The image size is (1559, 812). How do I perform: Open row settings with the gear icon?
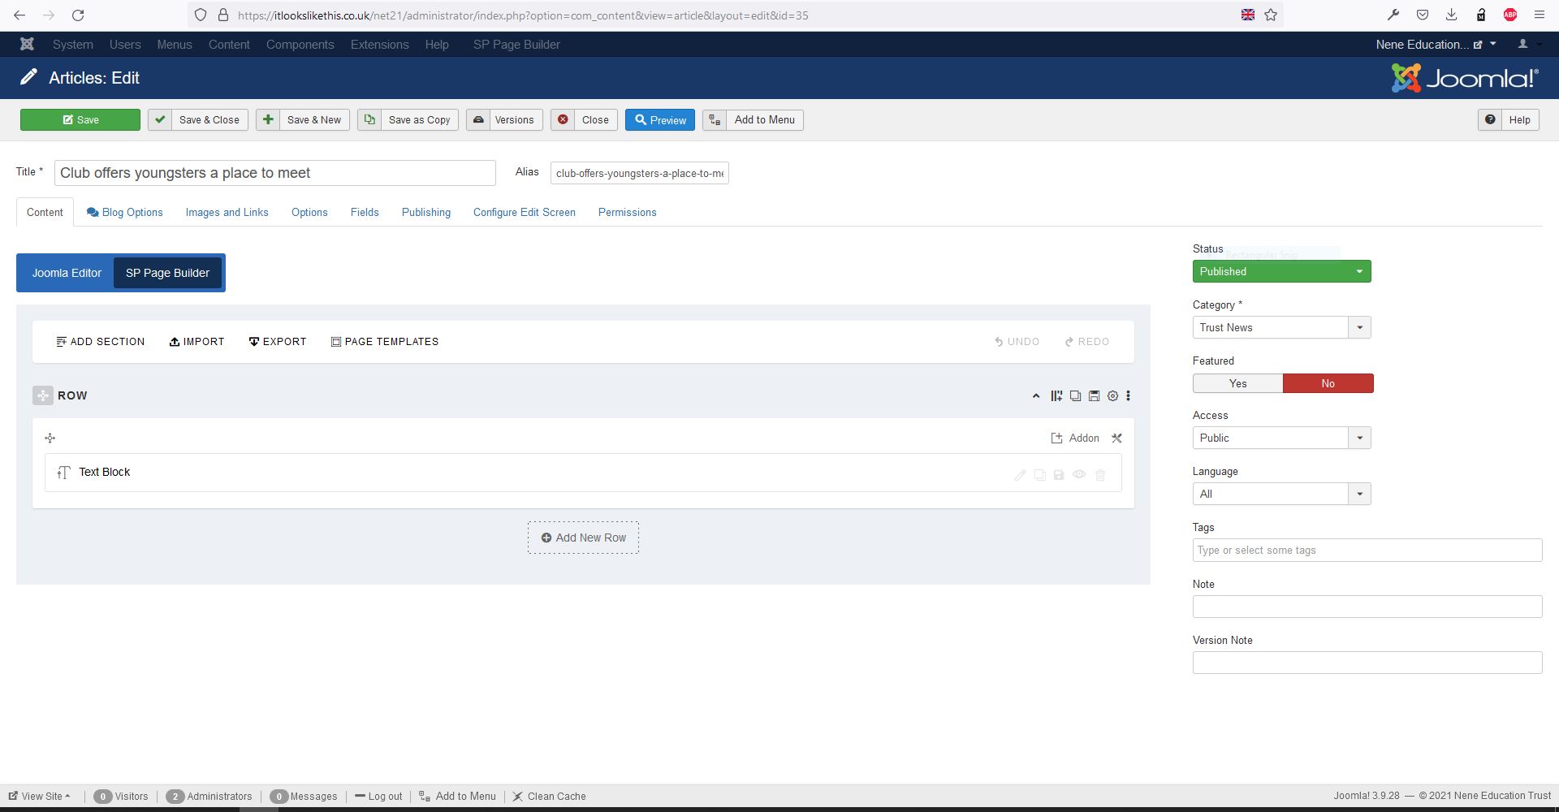point(1112,395)
